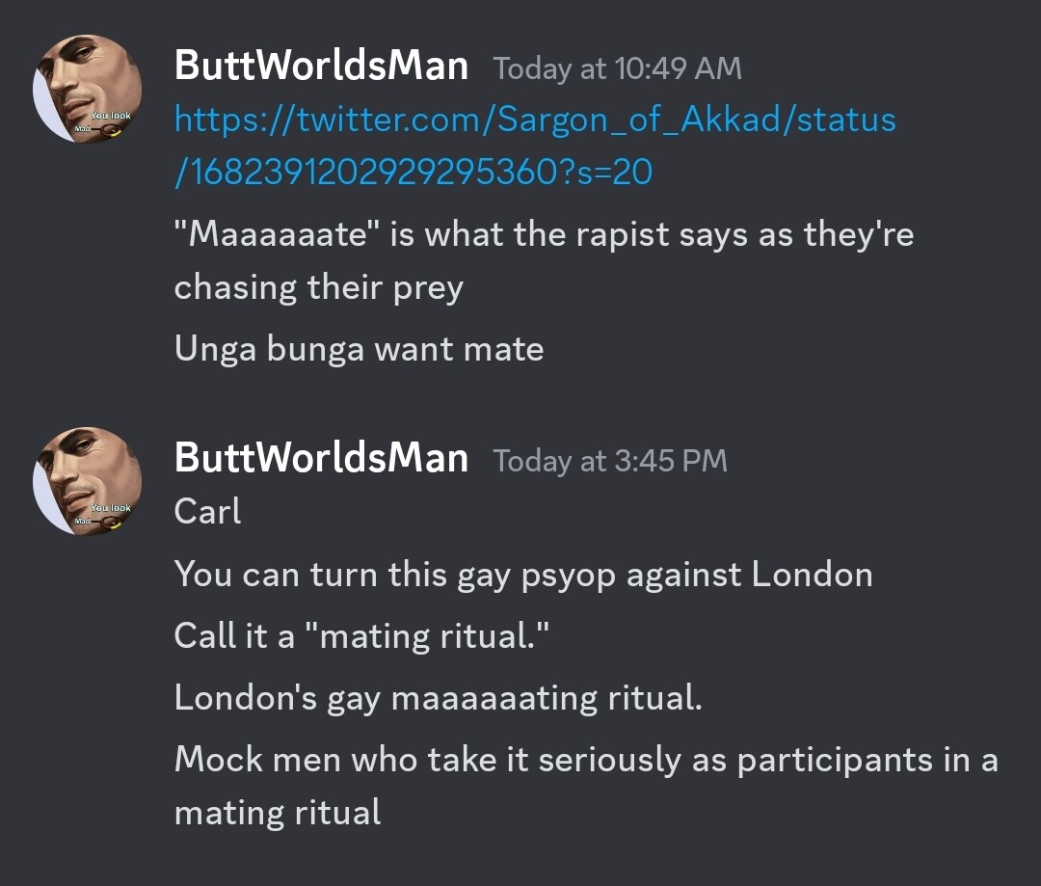1041x886 pixels.
Task: Select the 'Carl' message line
Action: (207, 511)
